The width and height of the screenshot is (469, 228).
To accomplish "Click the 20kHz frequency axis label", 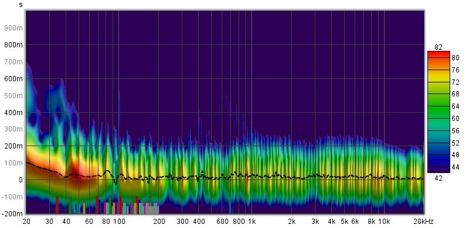I will pos(423,222).
